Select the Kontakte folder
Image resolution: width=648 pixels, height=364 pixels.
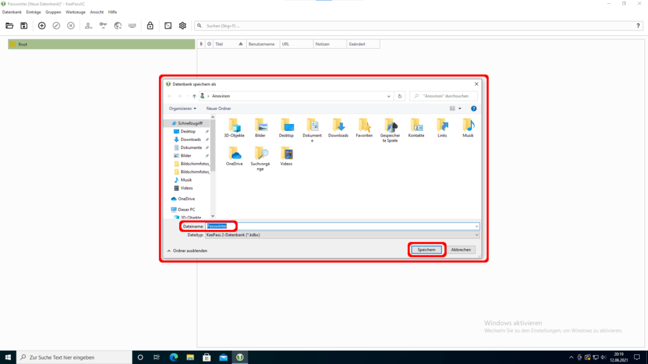click(416, 128)
